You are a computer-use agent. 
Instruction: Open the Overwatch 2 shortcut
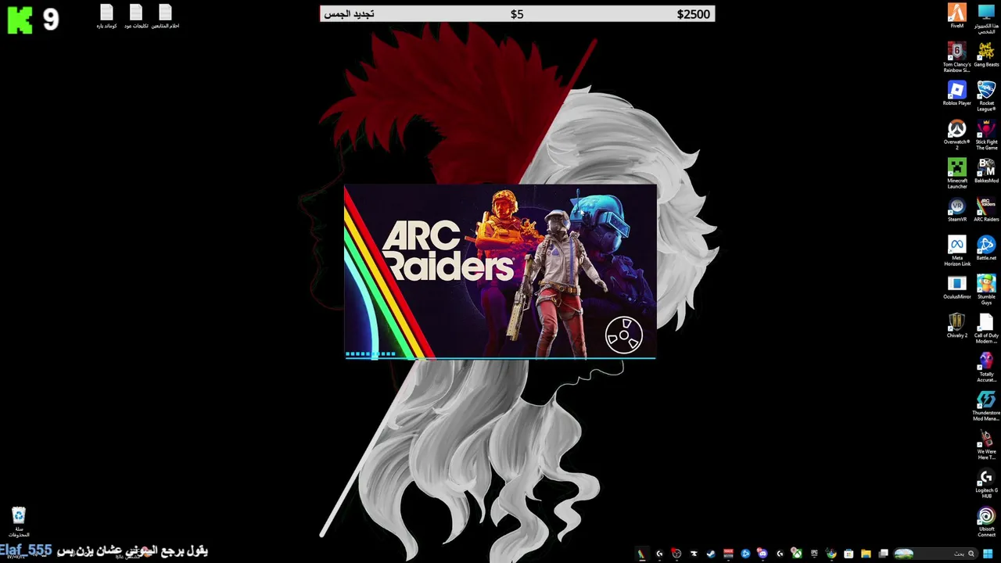(957, 134)
